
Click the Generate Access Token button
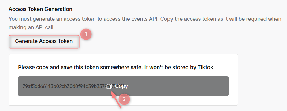click(44, 41)
